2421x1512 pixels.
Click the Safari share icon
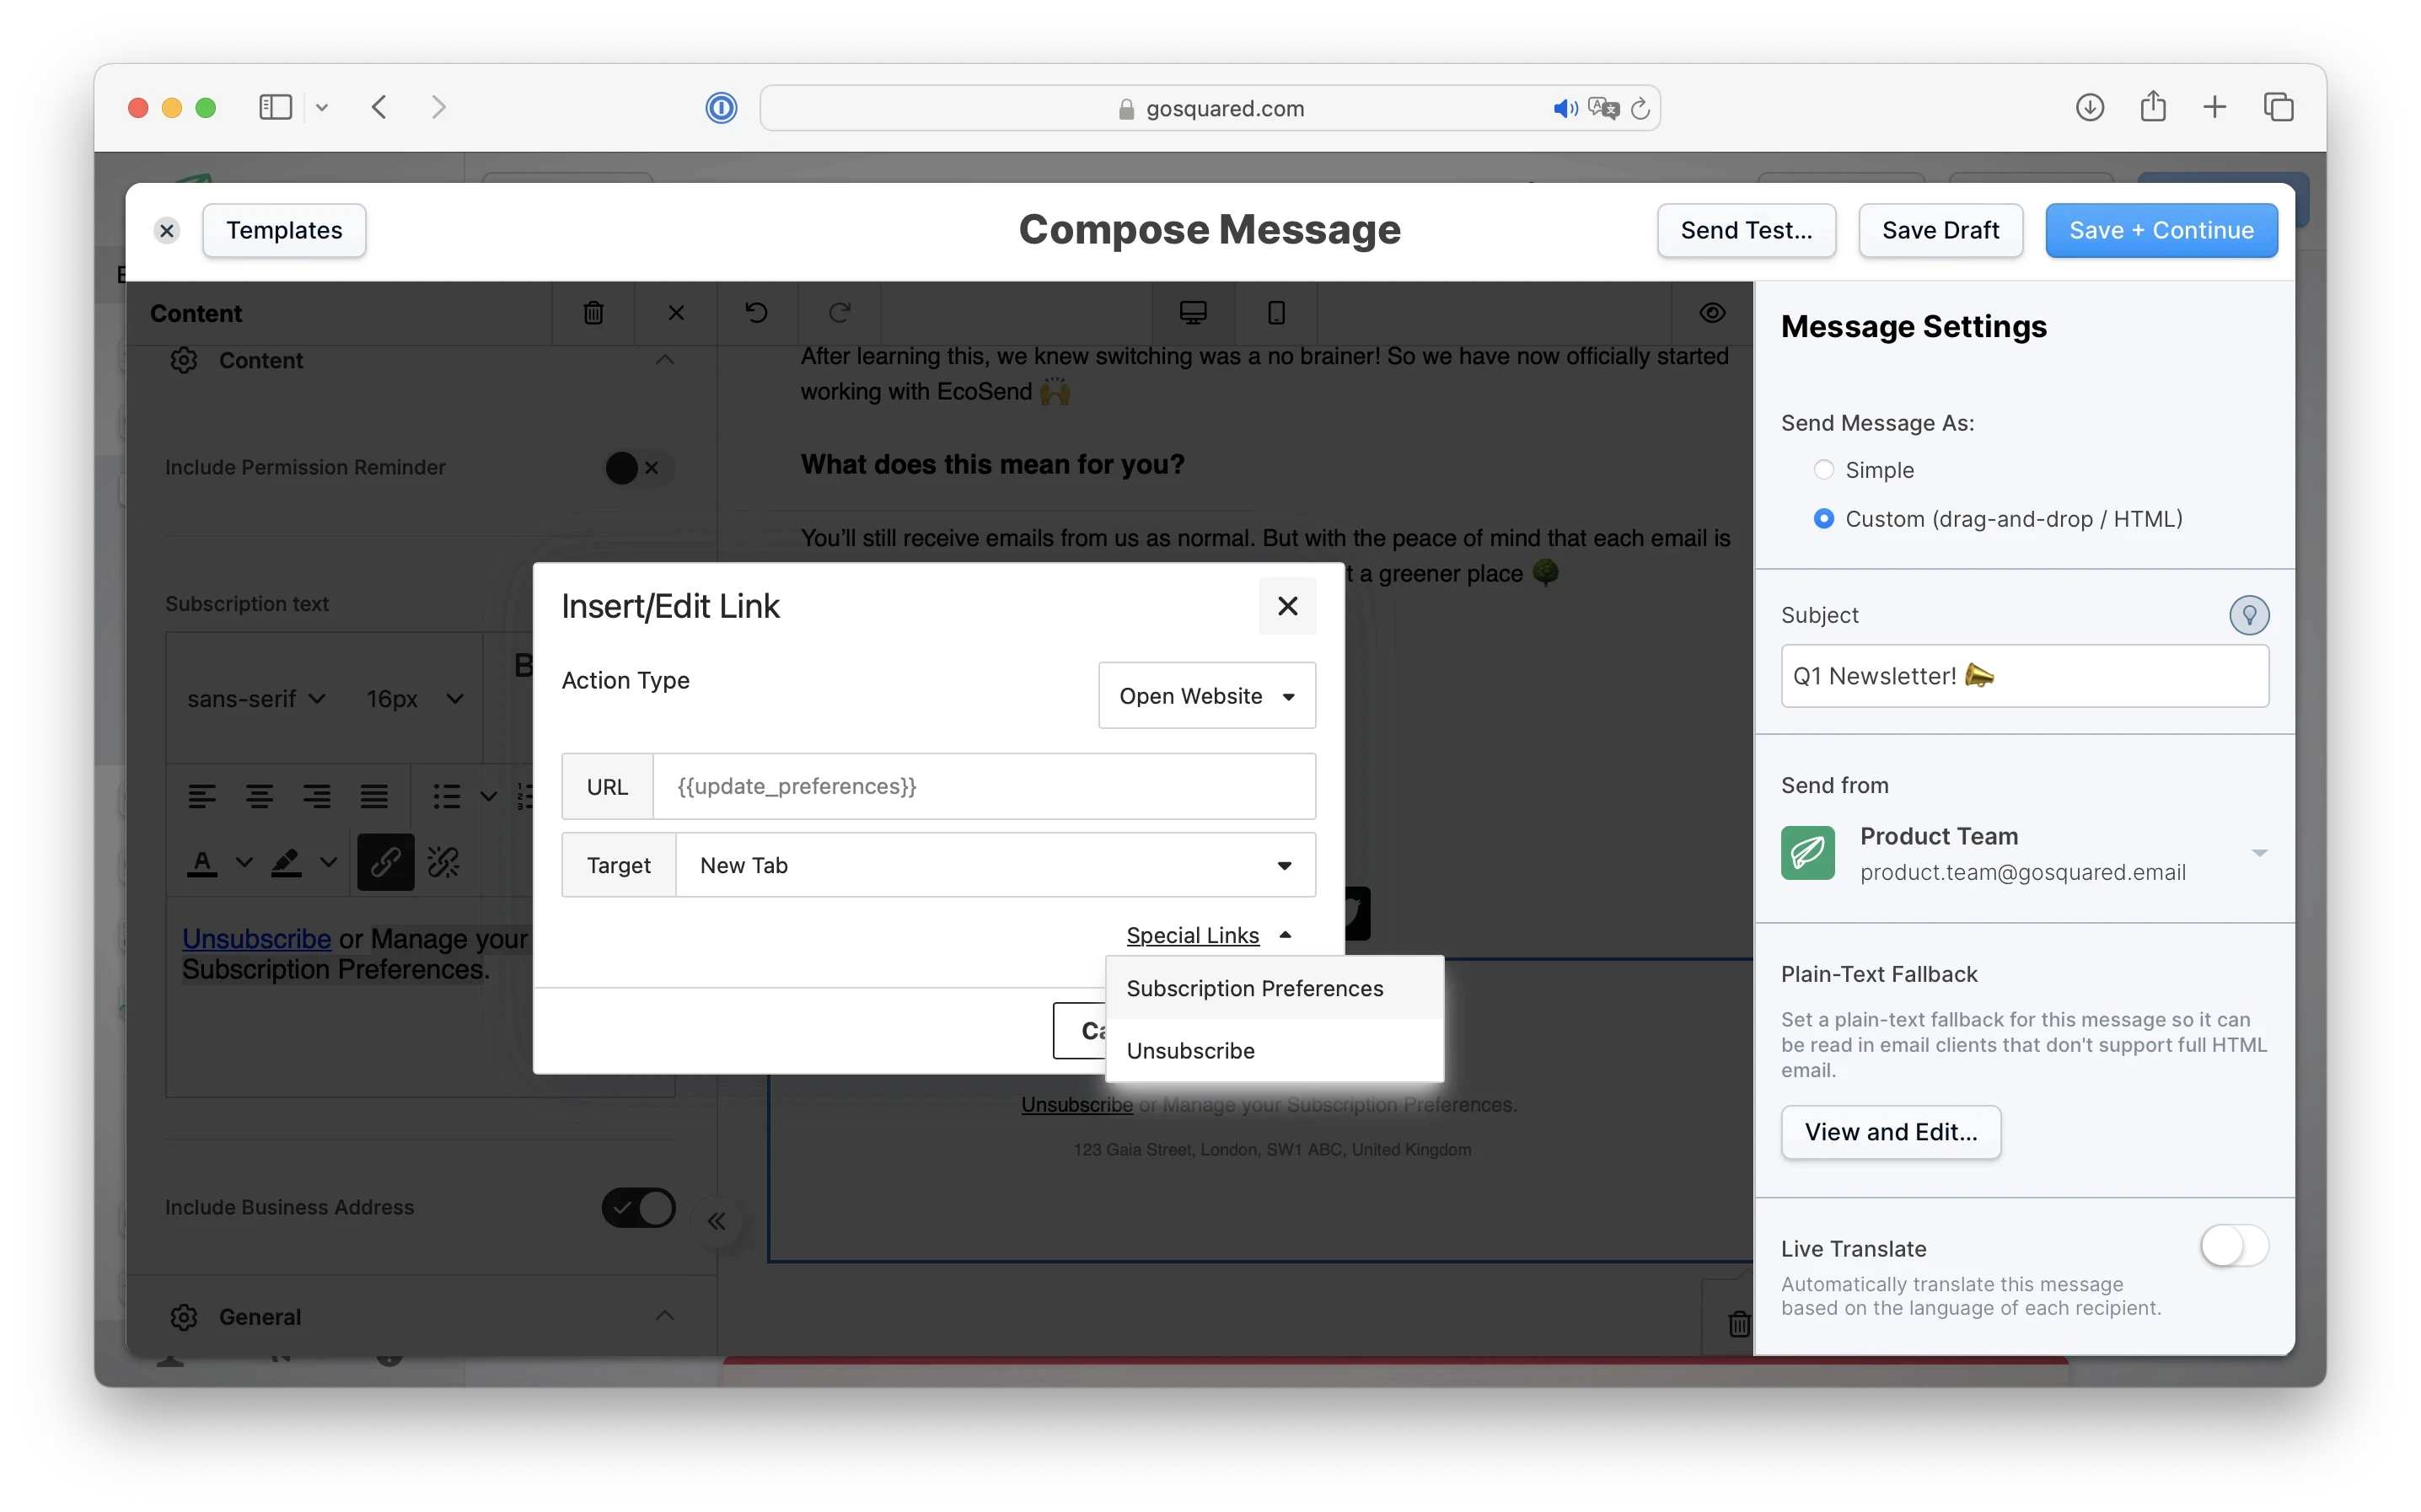click(x=2153, y=106)
